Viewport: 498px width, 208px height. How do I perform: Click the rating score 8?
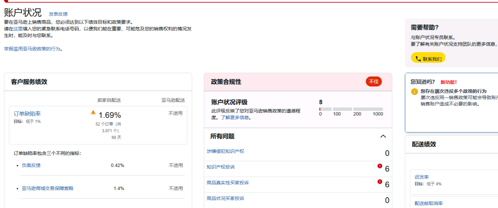321,102
